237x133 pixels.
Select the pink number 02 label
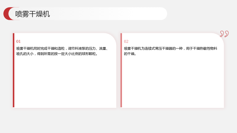[126, 41]
